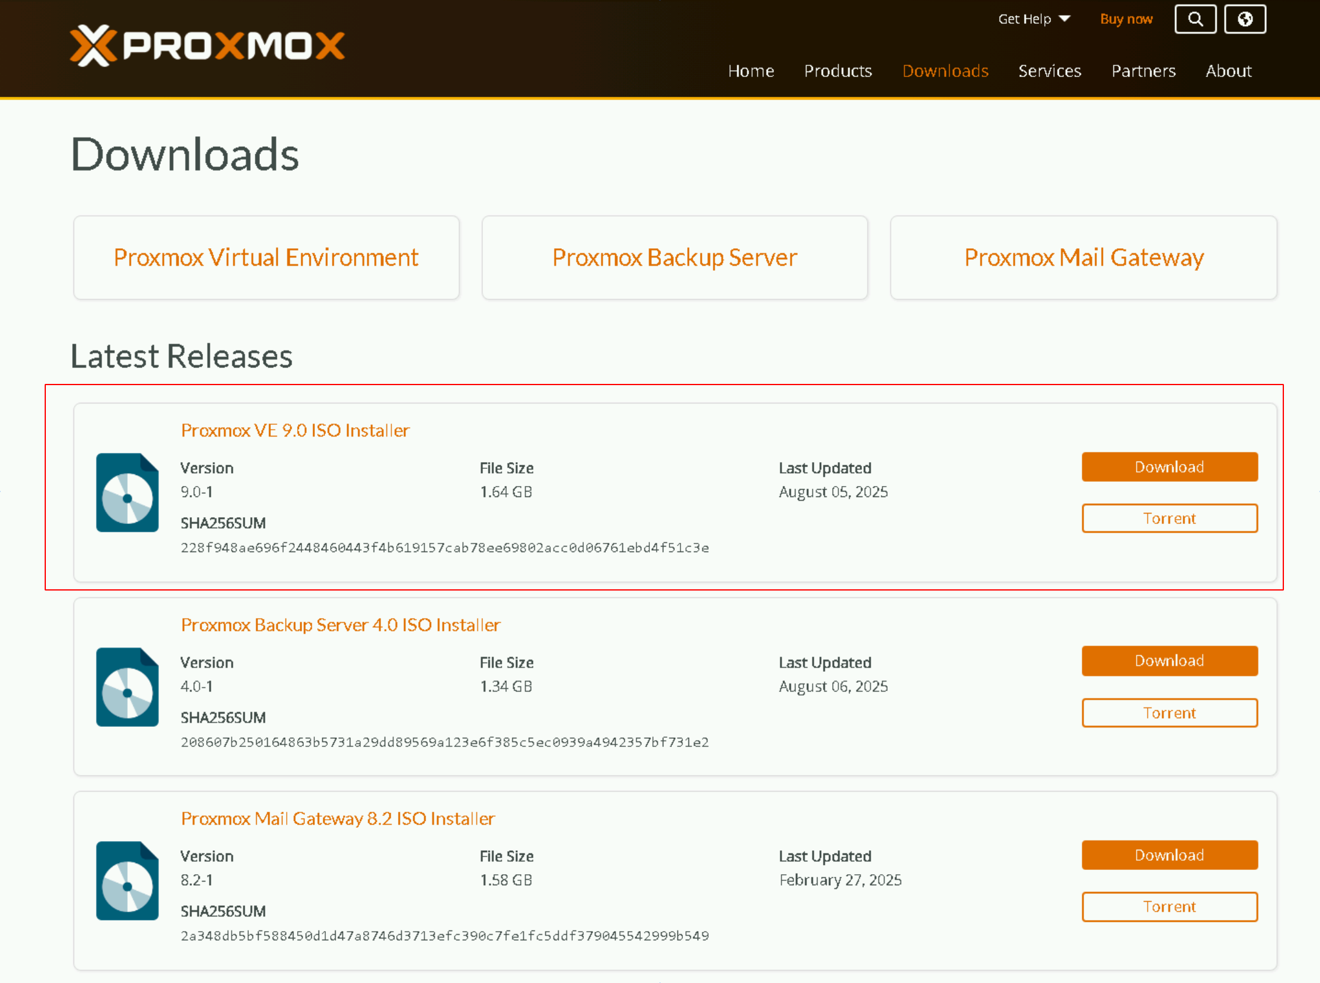Click the SHA256 hash starting with 208607b2
Viewport: 1320px width, 983px height.
[x=444, y=742]
